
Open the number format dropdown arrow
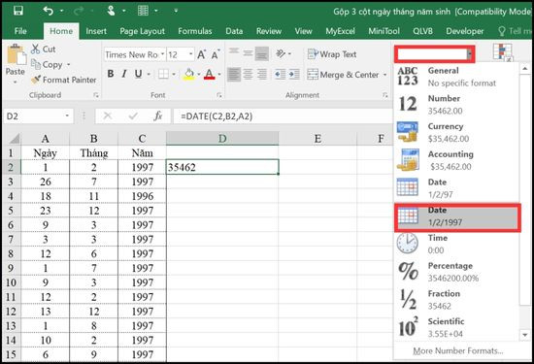coord(469,54)
